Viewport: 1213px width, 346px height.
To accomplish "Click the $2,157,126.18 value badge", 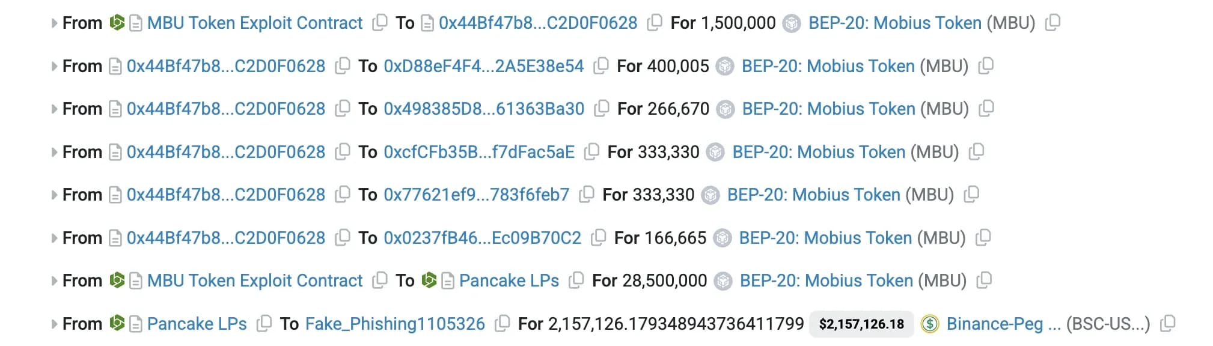I will (x=861, y=324).
